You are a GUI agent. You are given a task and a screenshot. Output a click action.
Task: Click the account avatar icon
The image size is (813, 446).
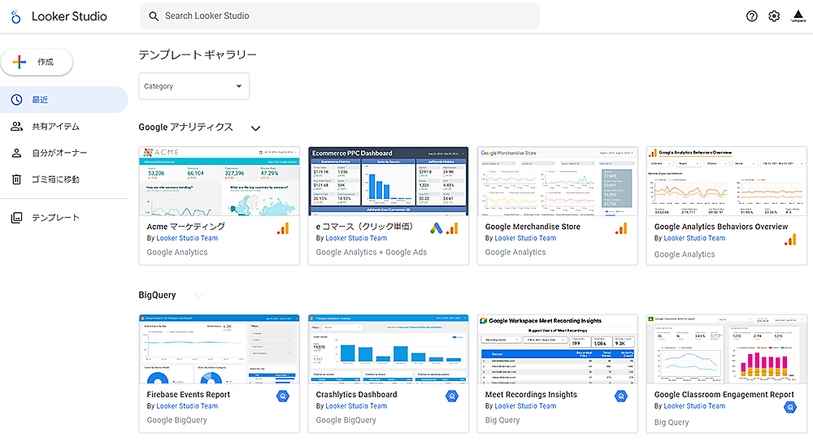click(x=798, y=16)
